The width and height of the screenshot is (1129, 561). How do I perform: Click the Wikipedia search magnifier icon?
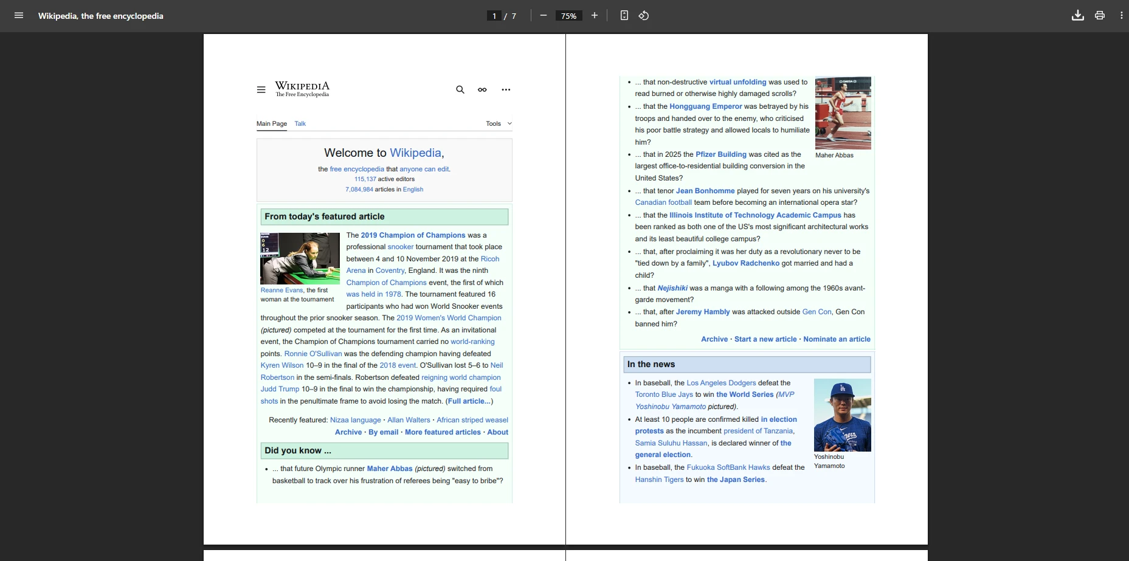pyautogui.click(x=460, y=90)
